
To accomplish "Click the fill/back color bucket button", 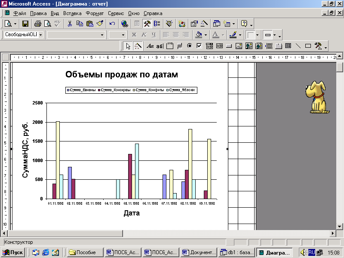I will [198, 35].
